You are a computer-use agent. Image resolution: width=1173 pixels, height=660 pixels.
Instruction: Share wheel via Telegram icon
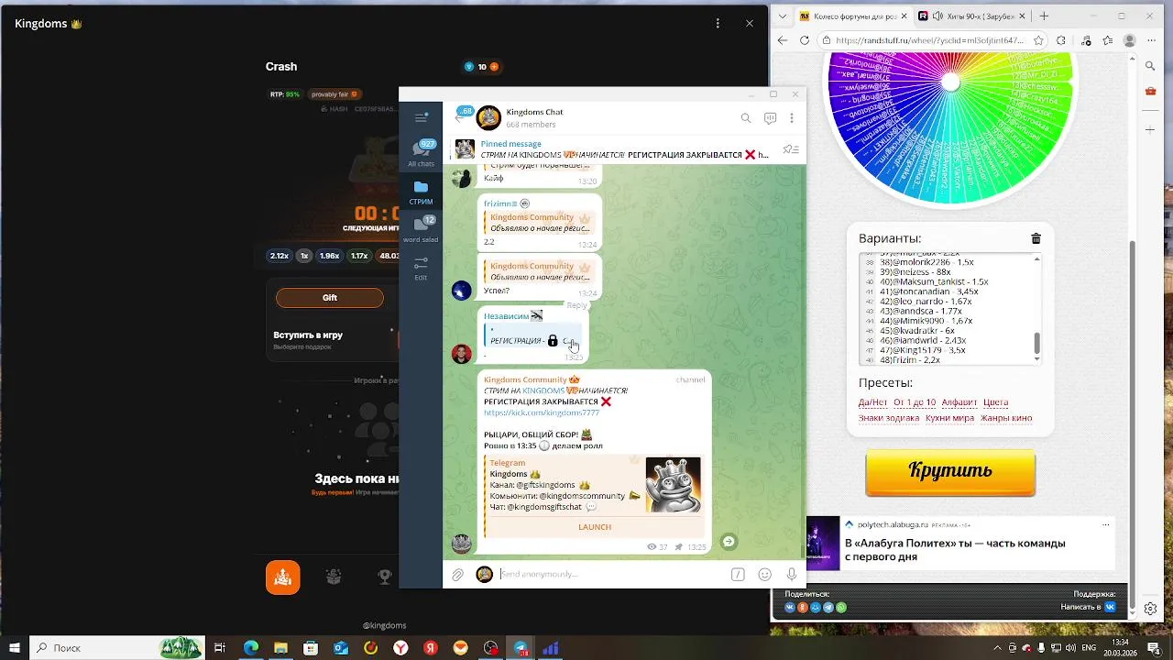pyautogui.click(x=828, y=607)
